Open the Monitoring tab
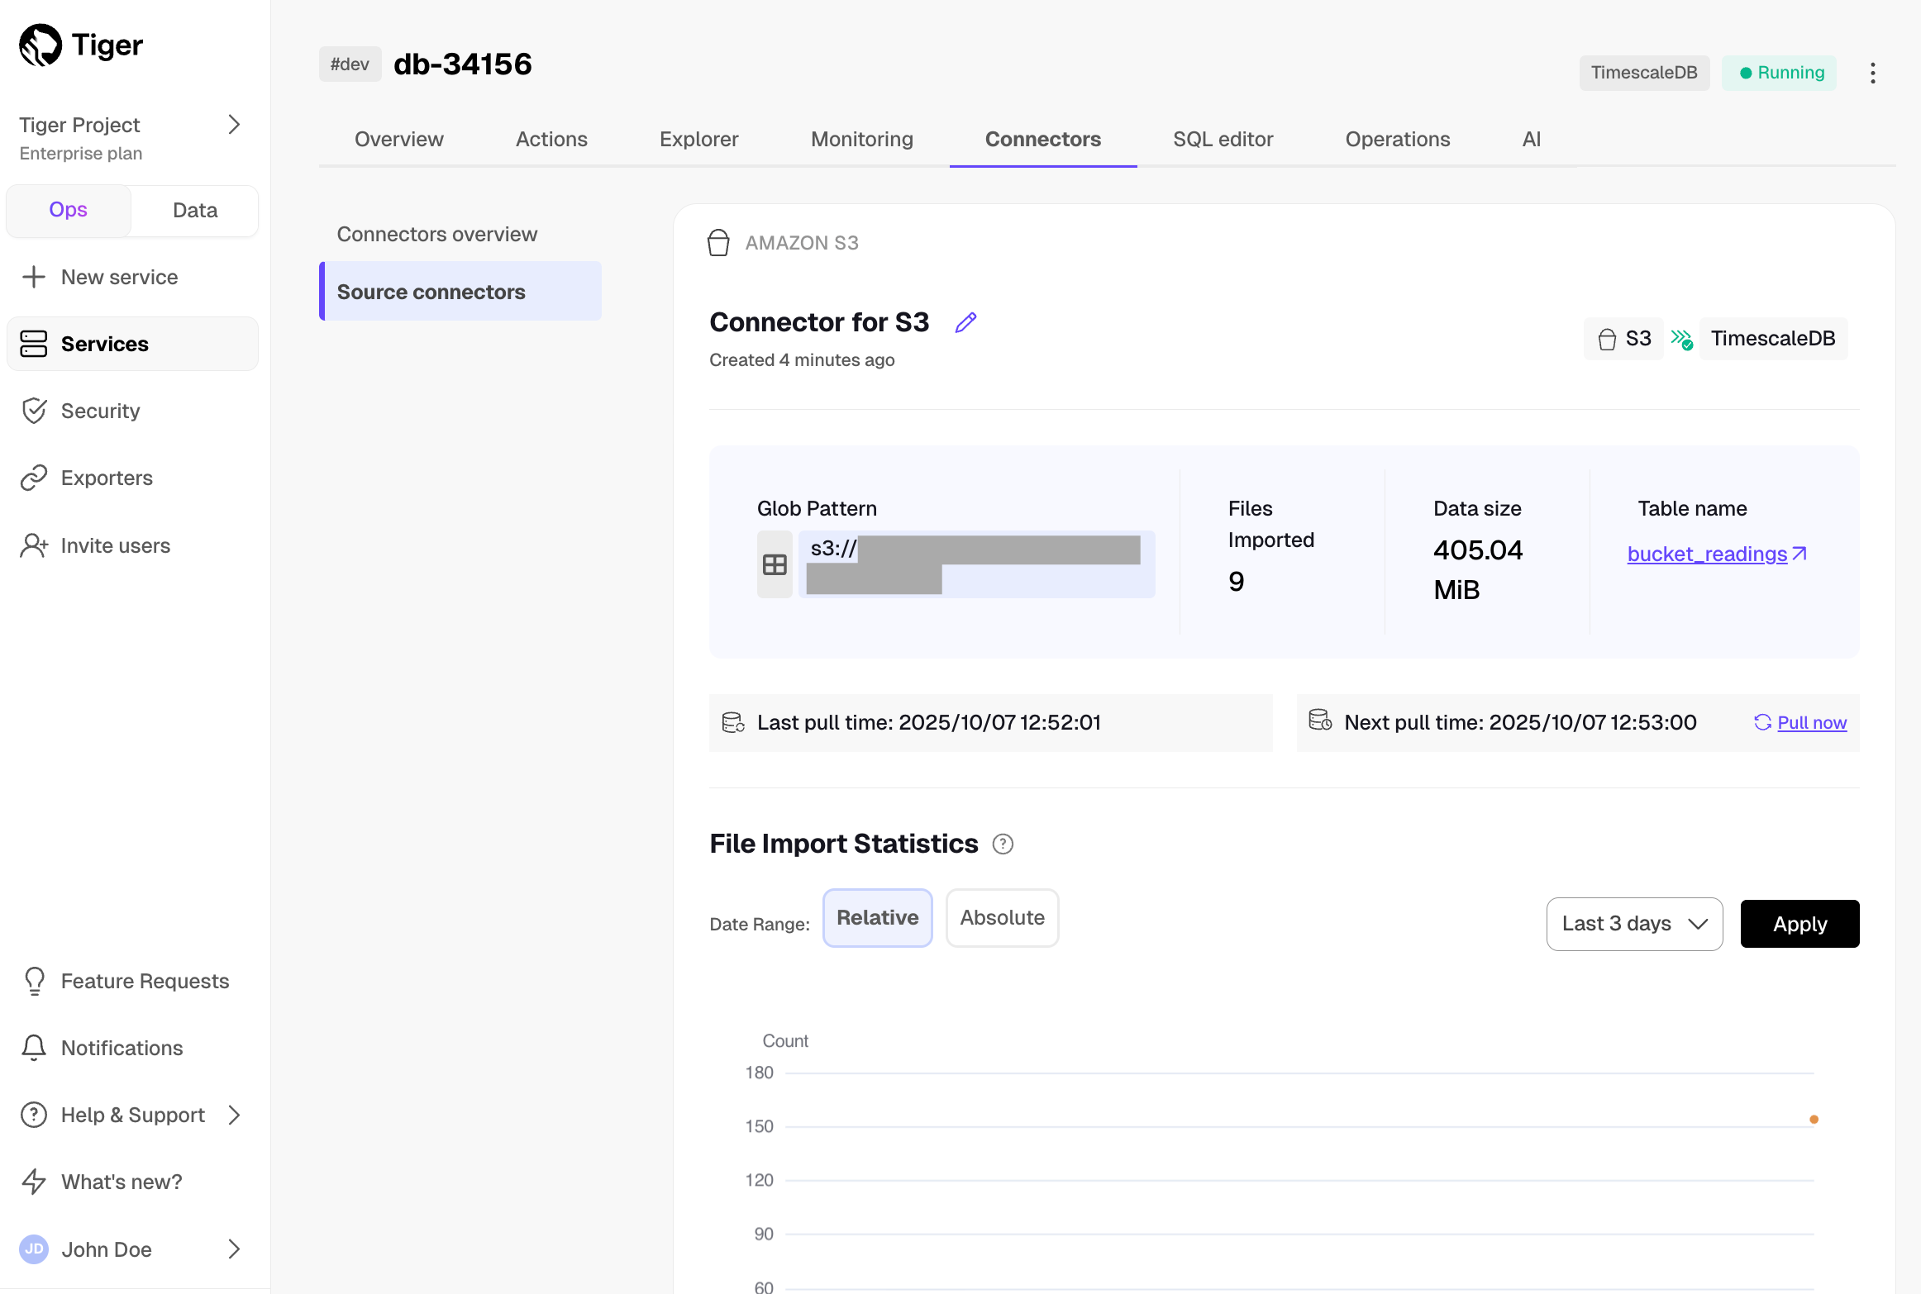 (x=861, y=139)
